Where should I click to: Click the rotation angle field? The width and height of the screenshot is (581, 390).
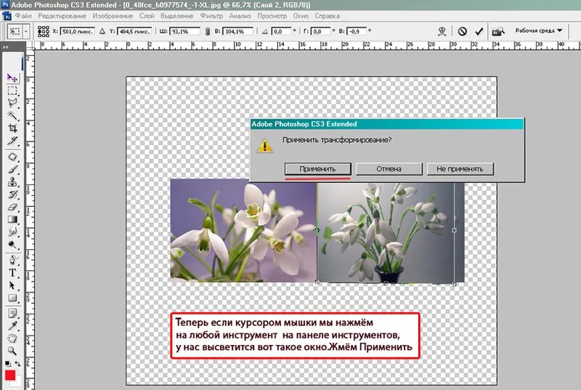[x=282, y=31]
